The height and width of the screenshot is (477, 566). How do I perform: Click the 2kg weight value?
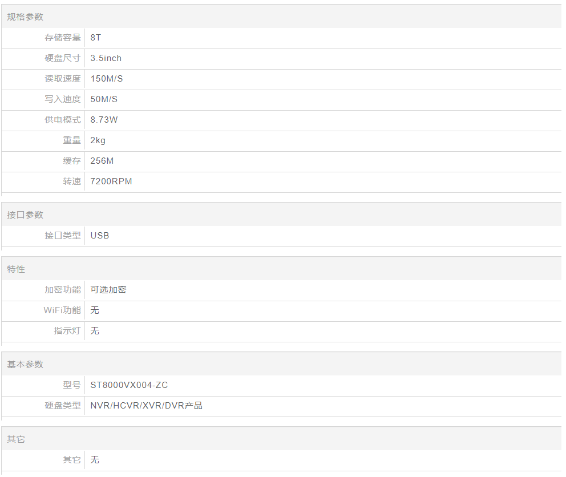click(x=98, y=140)
